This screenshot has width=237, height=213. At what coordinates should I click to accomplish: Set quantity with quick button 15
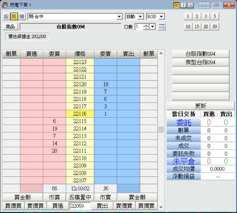[x=197, y=27]
